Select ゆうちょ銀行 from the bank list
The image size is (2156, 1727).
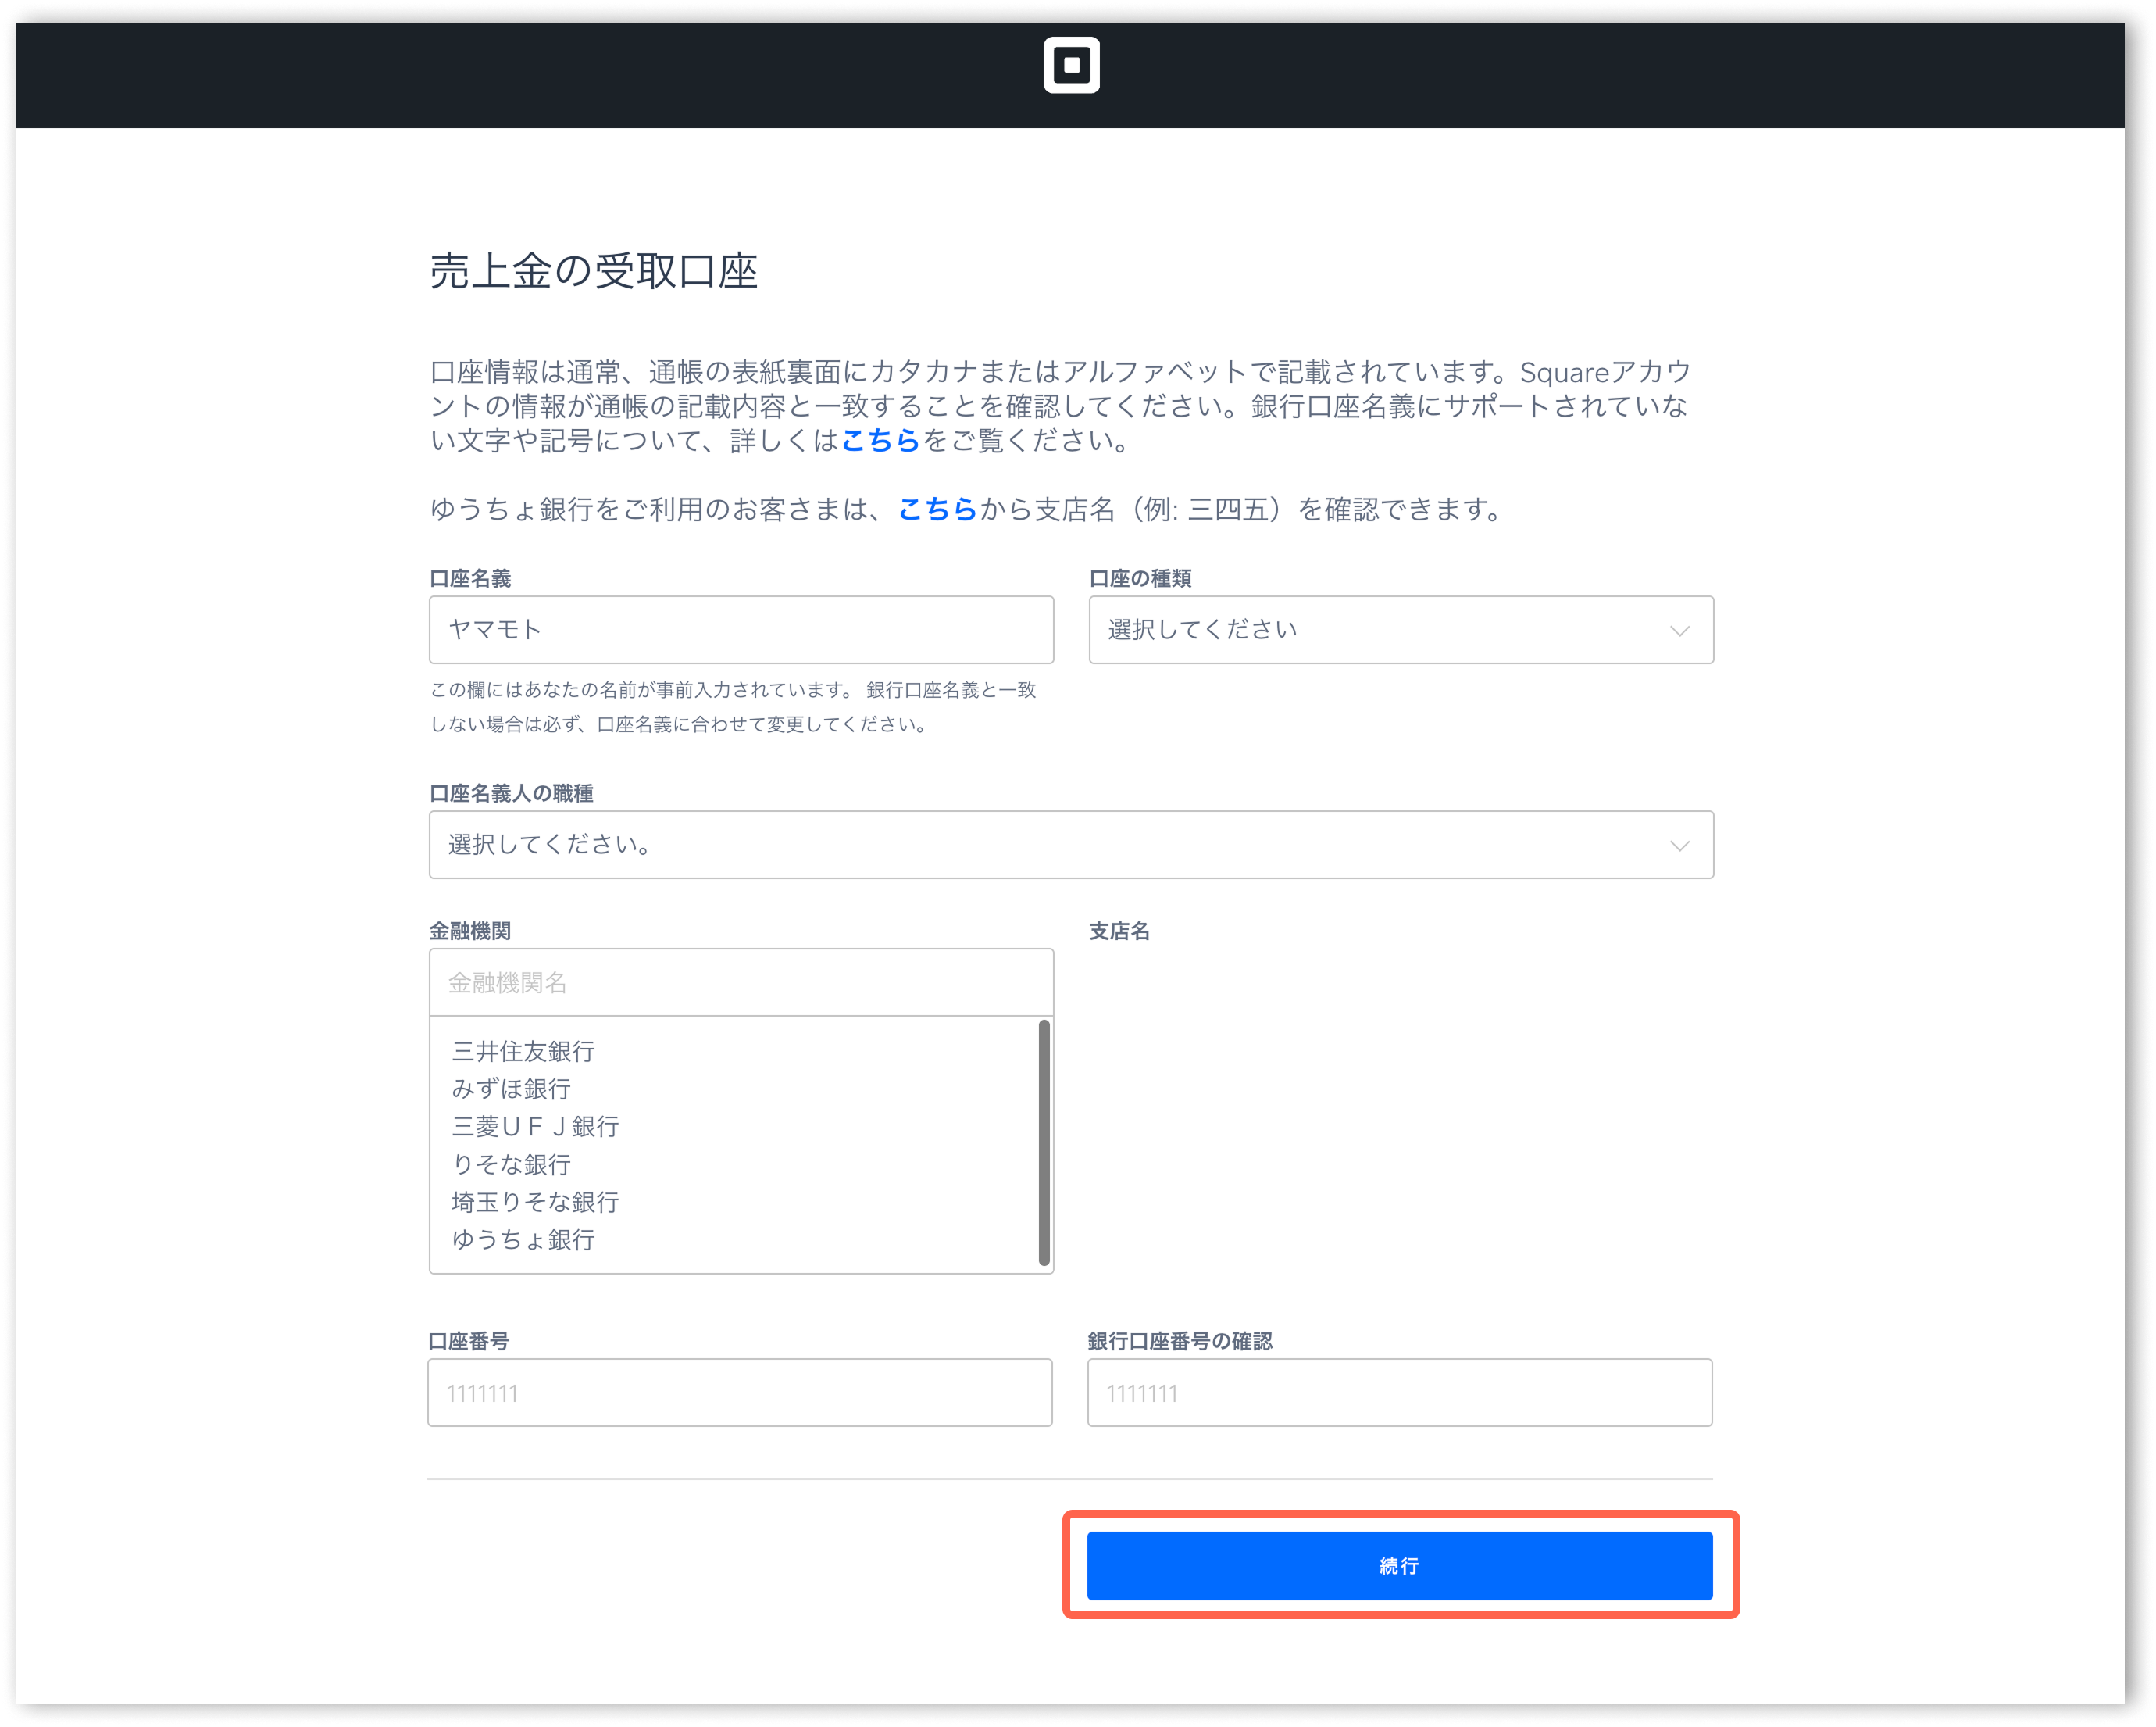pos(523,1239)
